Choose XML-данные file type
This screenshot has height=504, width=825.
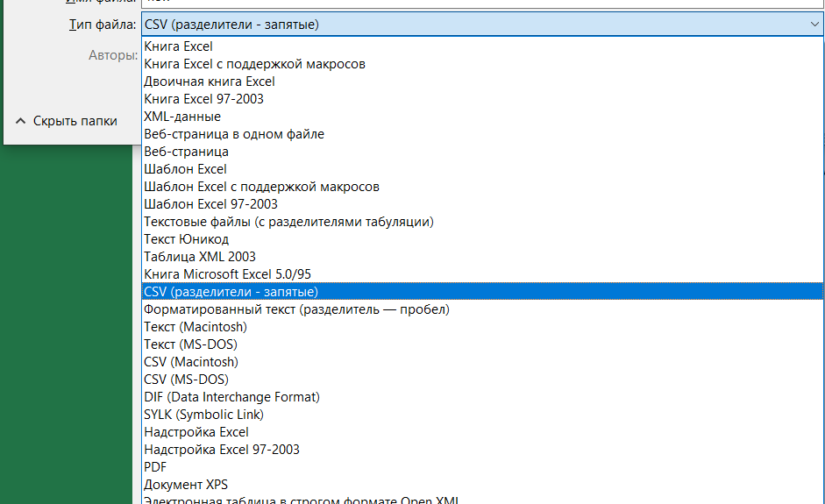click(x=482, y=117)
